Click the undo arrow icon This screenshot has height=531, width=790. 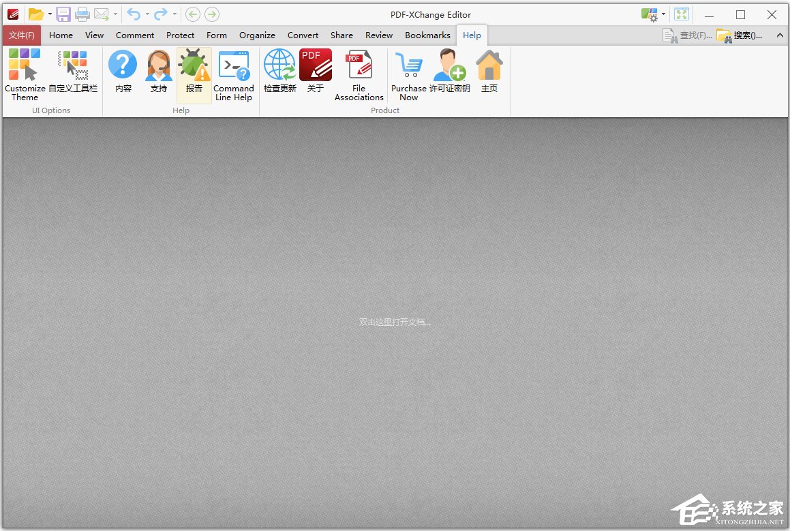[x=134, y=14]
